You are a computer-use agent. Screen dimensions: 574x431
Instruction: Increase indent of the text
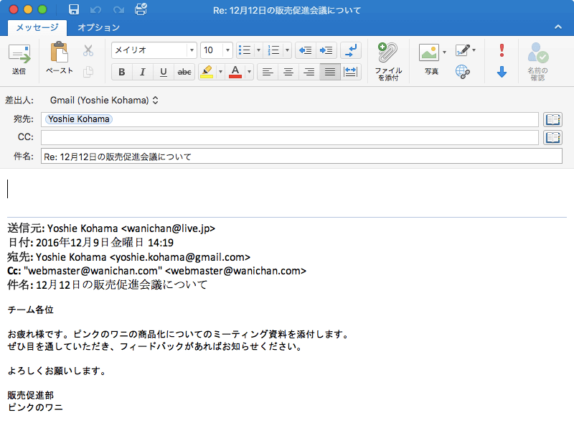pos(326,50)
